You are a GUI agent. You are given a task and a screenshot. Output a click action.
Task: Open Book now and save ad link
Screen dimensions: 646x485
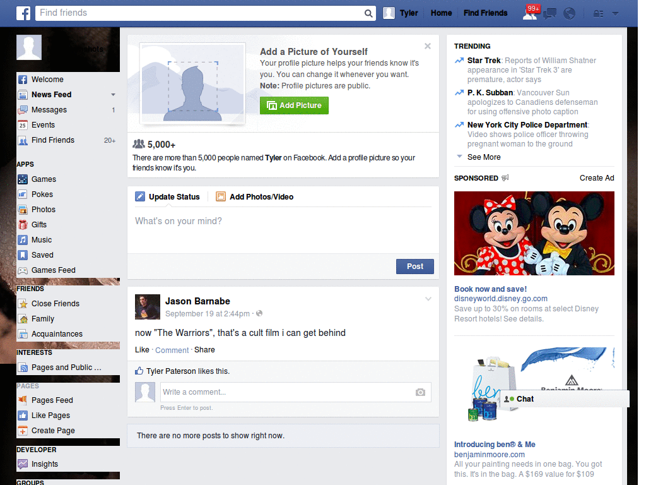(490, 289)
